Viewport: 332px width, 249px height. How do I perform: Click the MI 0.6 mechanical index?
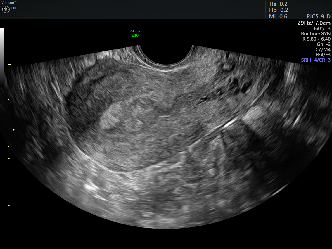coord(278,16)
